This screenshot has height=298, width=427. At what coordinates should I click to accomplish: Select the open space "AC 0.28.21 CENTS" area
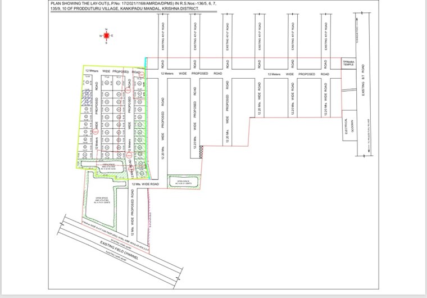(x=184, y=182)
